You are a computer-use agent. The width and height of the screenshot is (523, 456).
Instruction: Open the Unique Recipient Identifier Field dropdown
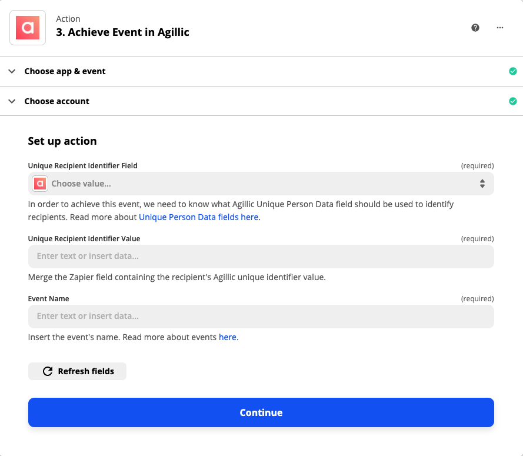pyautogui.click(x=261, y=184)
